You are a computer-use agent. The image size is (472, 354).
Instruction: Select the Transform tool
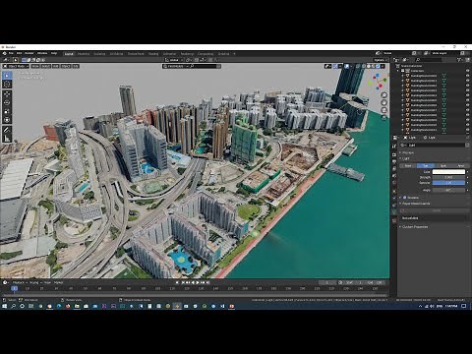[7, 120]
